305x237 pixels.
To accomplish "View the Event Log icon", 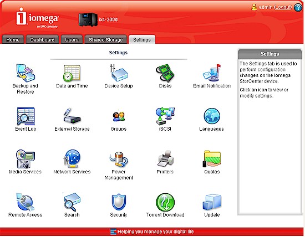I will coord(26,116).
